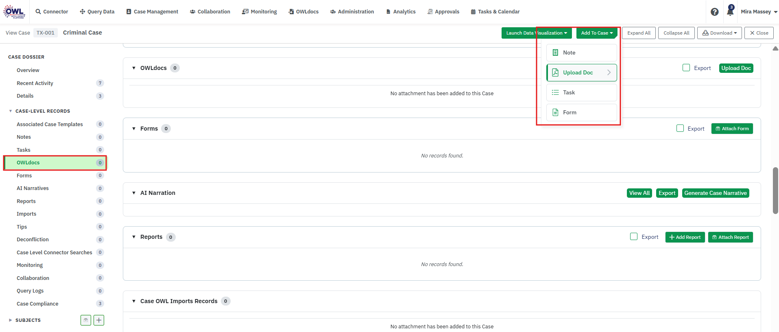Image resolution: width=779 pixels, height=332 pixels.
Task: Choose Upload Doc from Add To Case menu
Action: (x=582, y=72)
